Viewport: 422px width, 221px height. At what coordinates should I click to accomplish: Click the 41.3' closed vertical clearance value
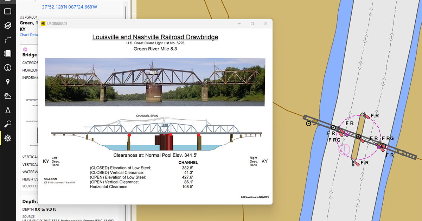(188, 173)
